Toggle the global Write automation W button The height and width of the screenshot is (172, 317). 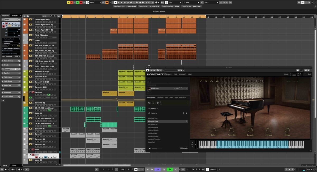coord(81,2)
